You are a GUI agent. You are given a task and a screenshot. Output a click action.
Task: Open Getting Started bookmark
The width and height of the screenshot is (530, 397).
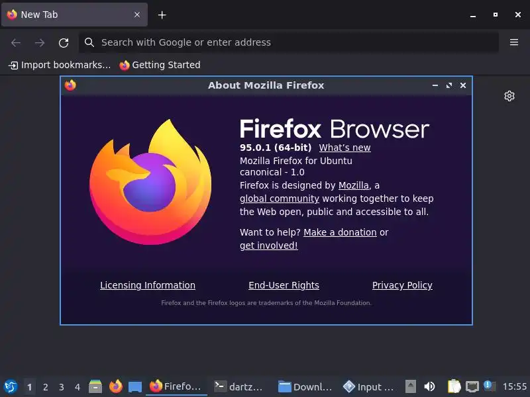click(160, 65)
